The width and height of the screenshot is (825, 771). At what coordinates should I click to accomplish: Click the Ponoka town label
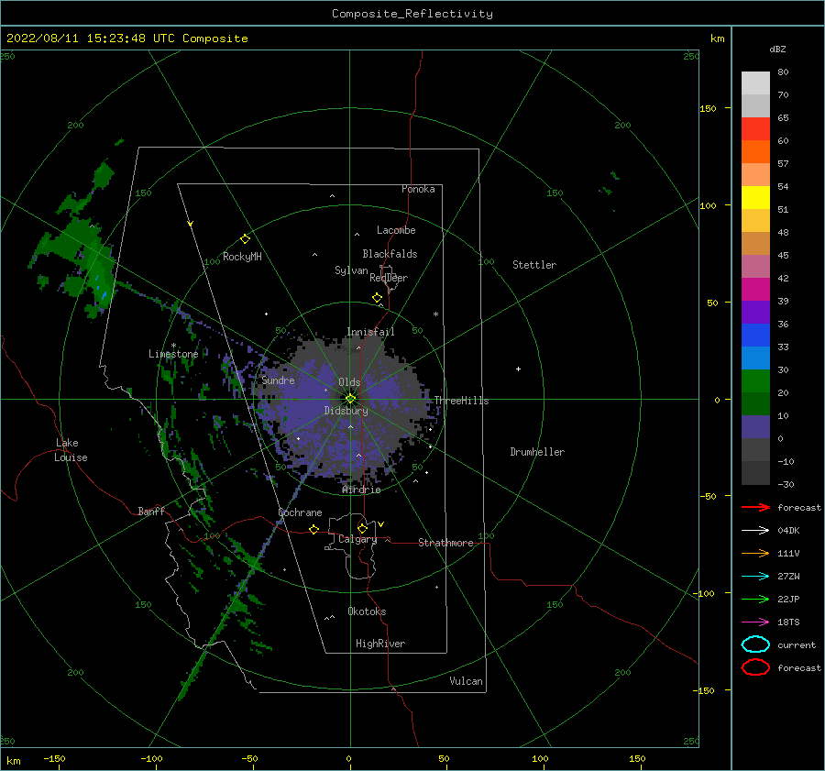pyautogui.click(x=418, y=189)
